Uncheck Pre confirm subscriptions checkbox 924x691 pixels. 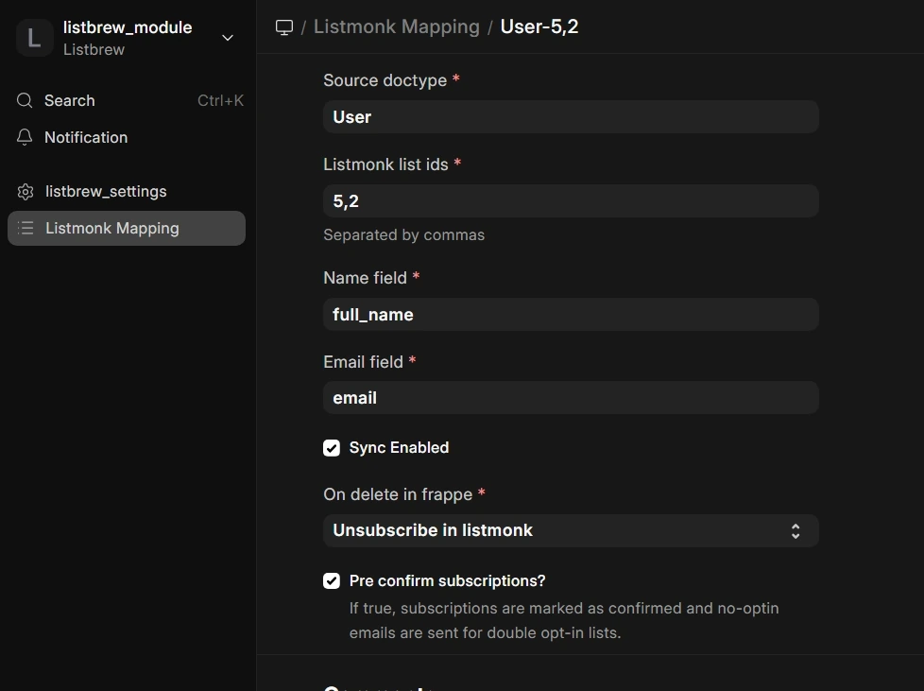(x=332, y=580)
